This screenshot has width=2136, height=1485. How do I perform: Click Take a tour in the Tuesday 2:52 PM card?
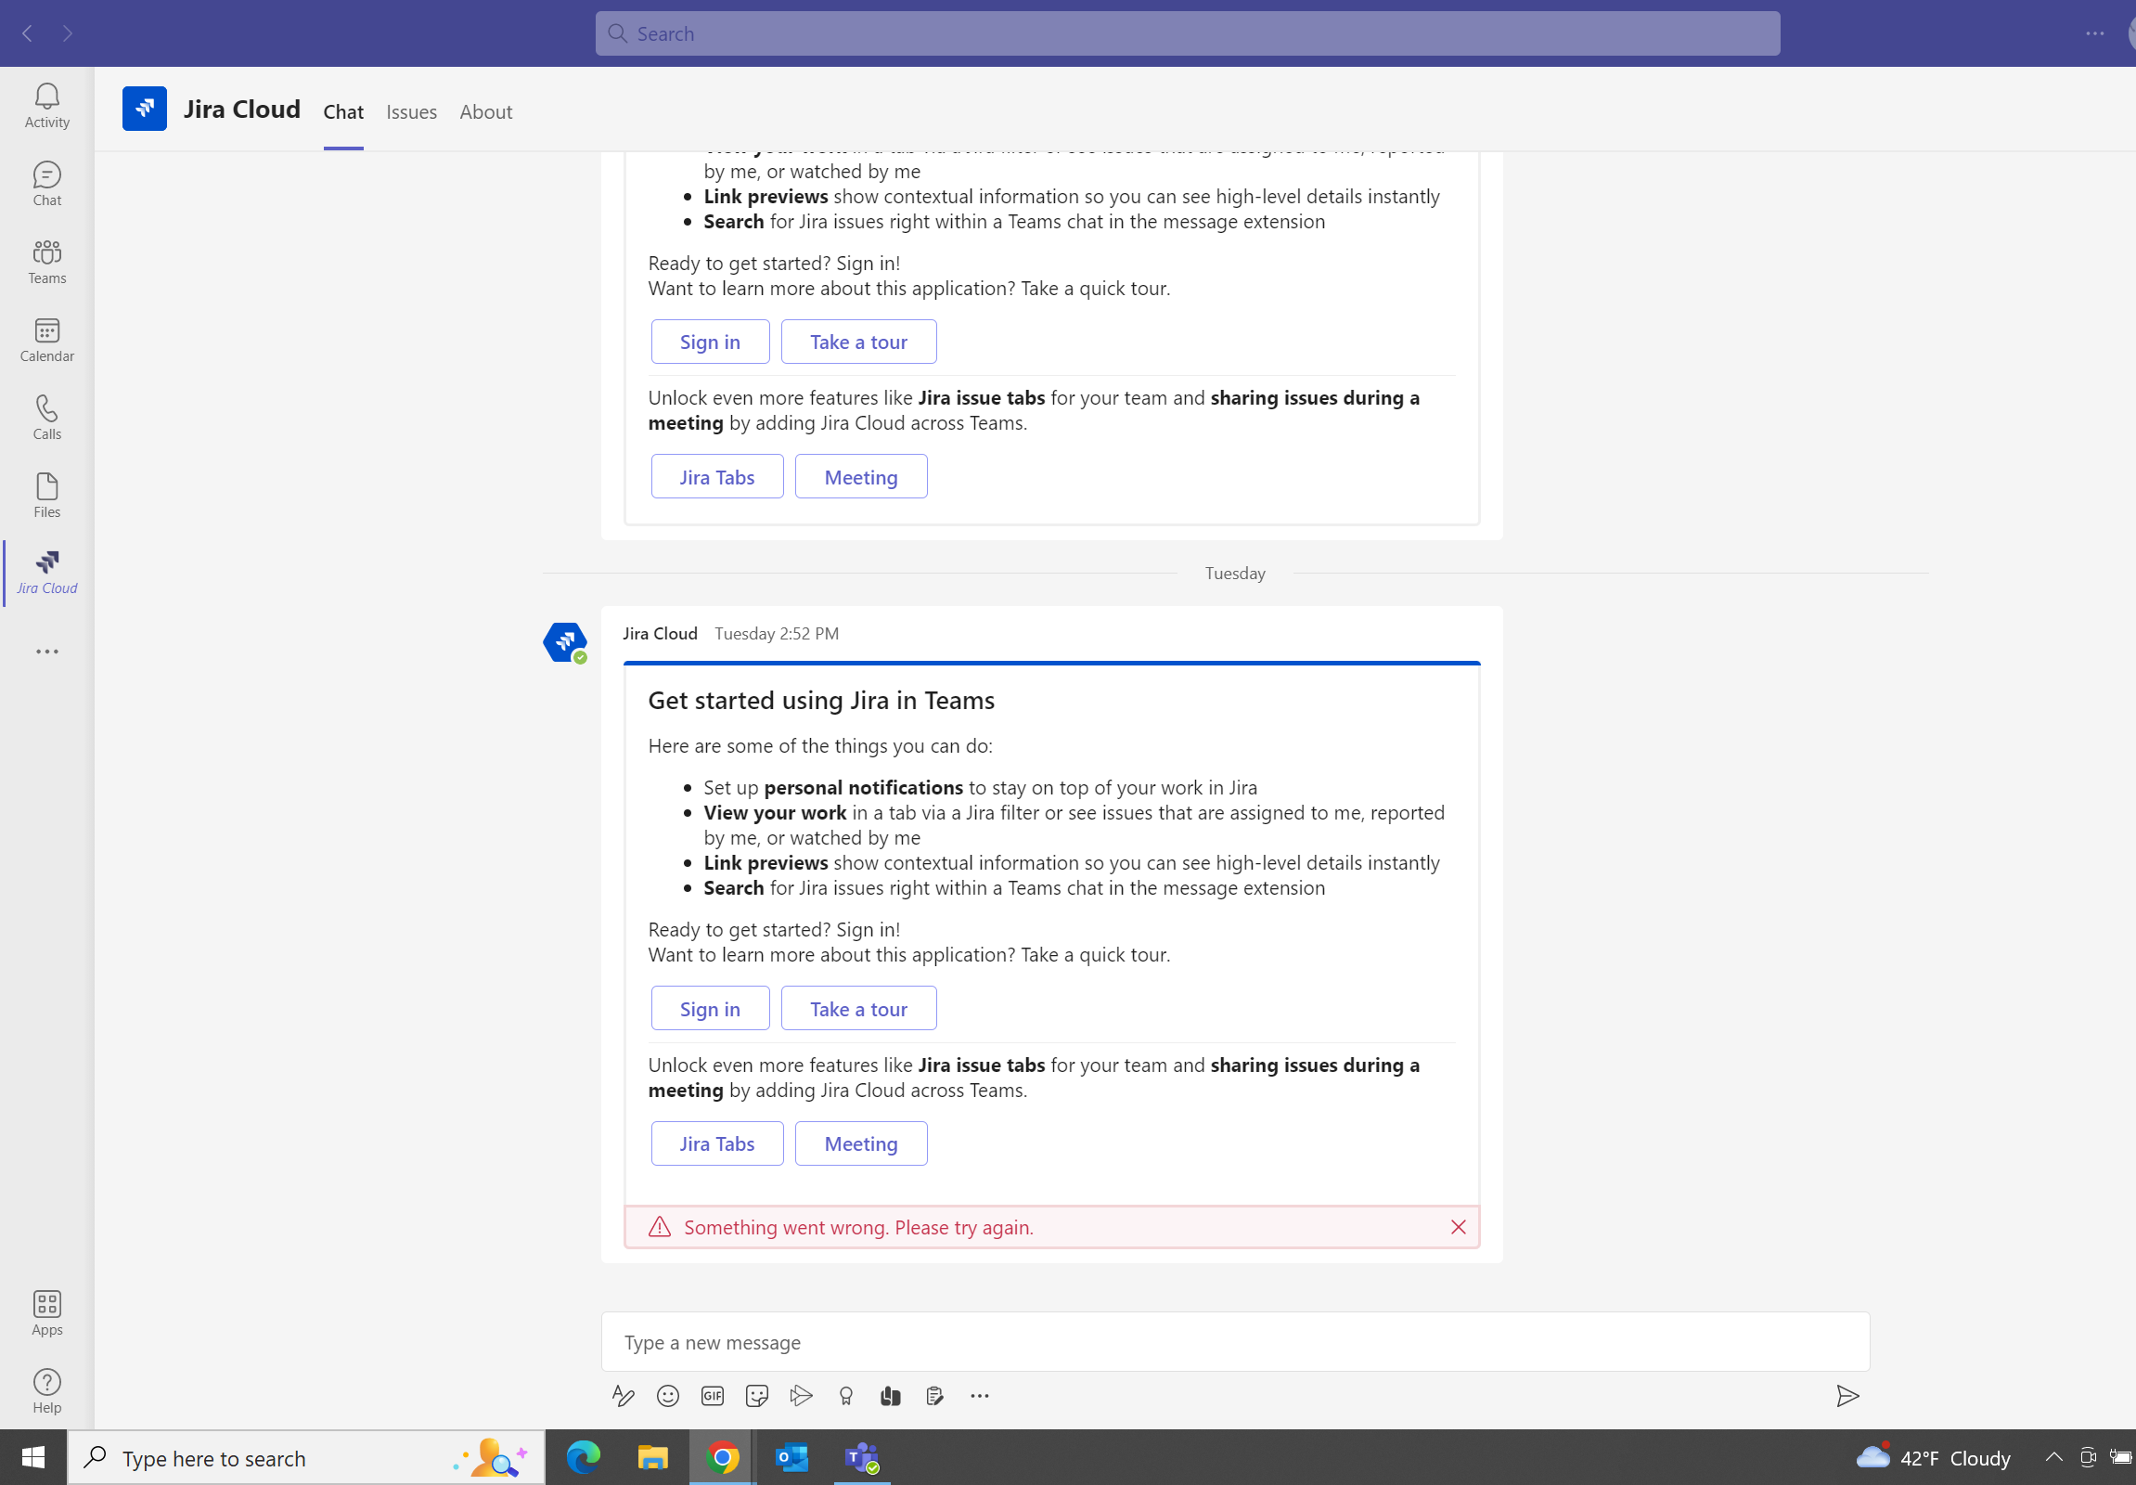858,1009
